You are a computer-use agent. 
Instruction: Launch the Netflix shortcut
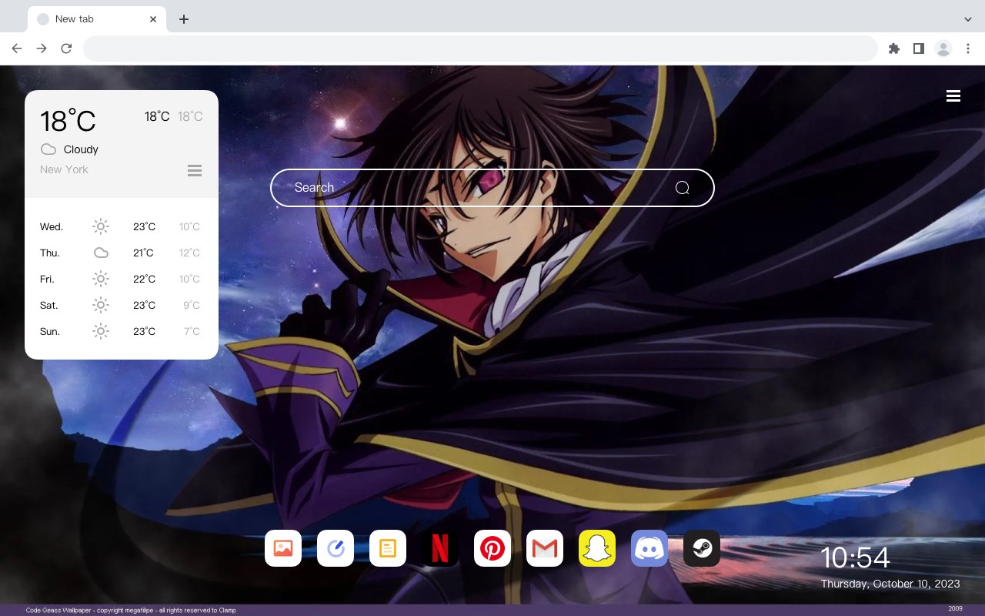(440, 548)
